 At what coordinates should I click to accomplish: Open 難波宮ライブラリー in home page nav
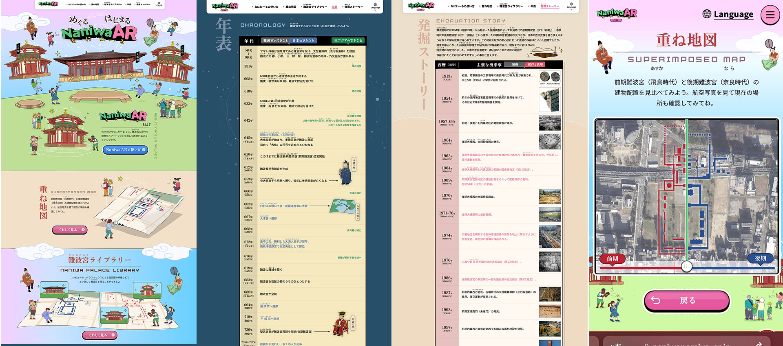(112, 4)
